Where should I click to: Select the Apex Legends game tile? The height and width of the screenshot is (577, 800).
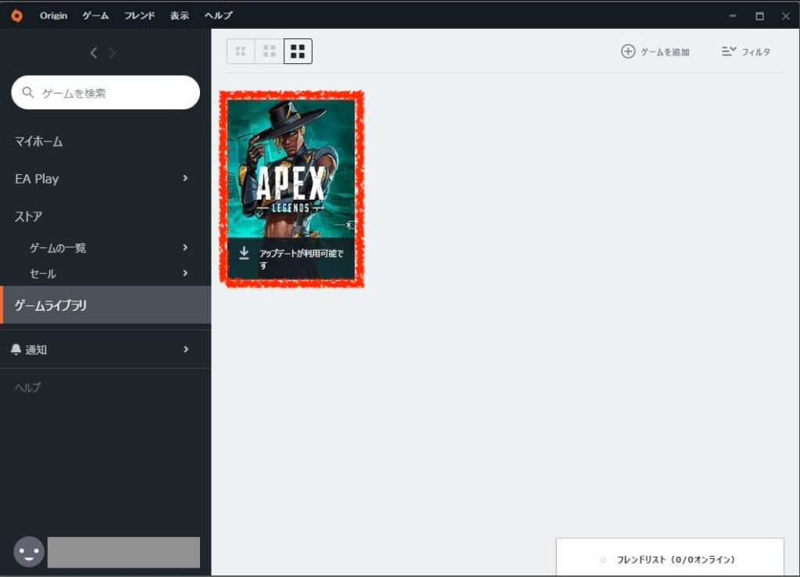(x=291, y=189)
